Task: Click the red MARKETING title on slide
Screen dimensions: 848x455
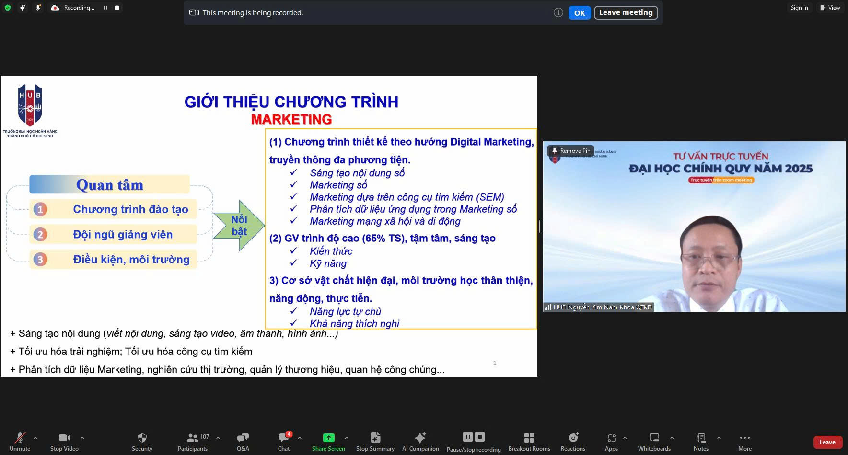Action: click(291, 119)
